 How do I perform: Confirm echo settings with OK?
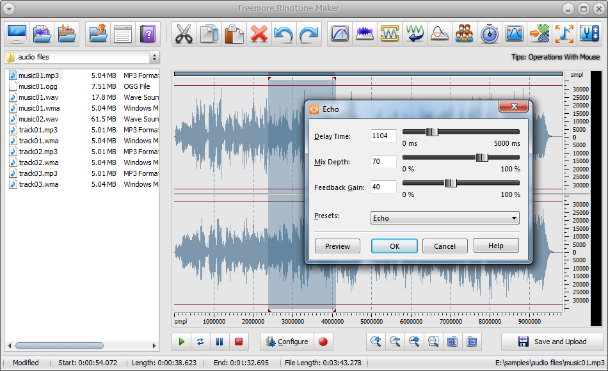click(x=394, y=246)
